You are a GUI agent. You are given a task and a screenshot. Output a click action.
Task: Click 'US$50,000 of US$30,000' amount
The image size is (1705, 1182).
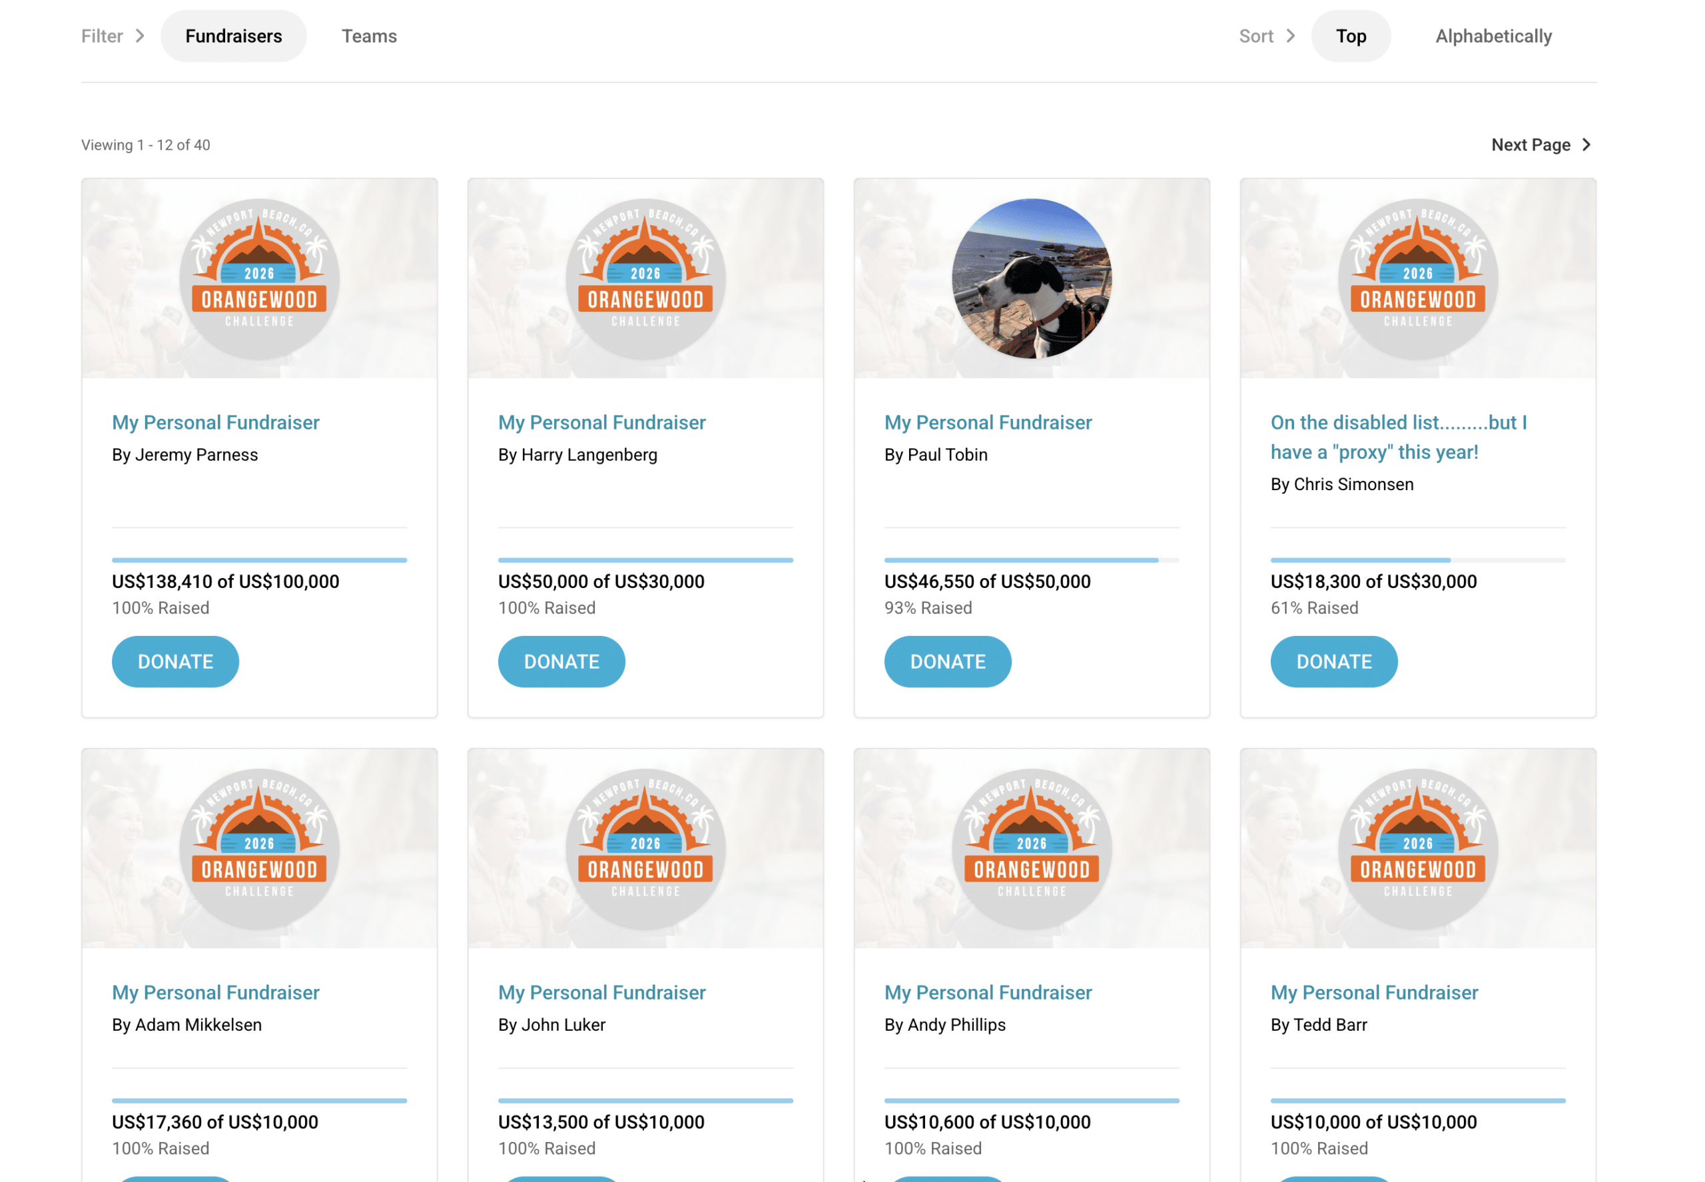click(x=601, y=582)
